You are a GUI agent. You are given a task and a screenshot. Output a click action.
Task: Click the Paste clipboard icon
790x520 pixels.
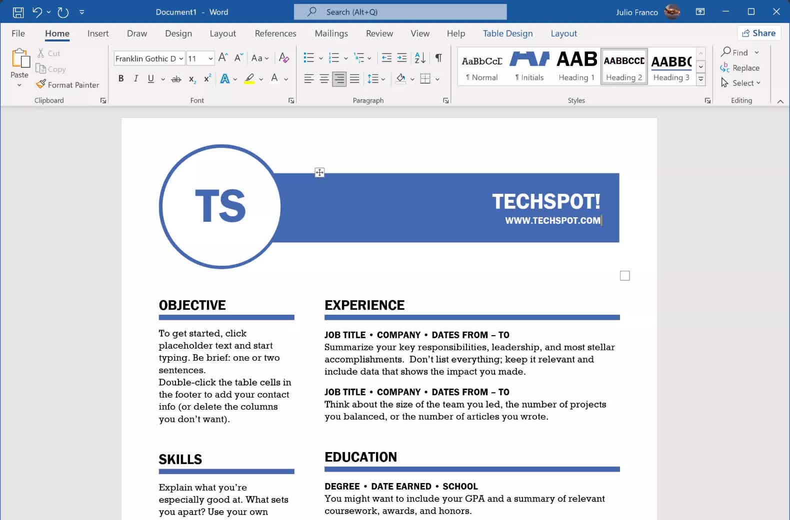point(19,58)
